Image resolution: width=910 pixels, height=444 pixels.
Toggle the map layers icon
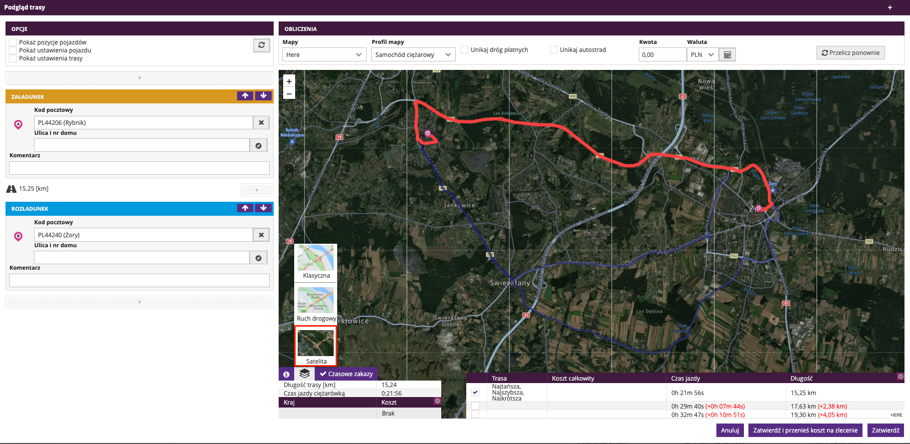[305, 374]
